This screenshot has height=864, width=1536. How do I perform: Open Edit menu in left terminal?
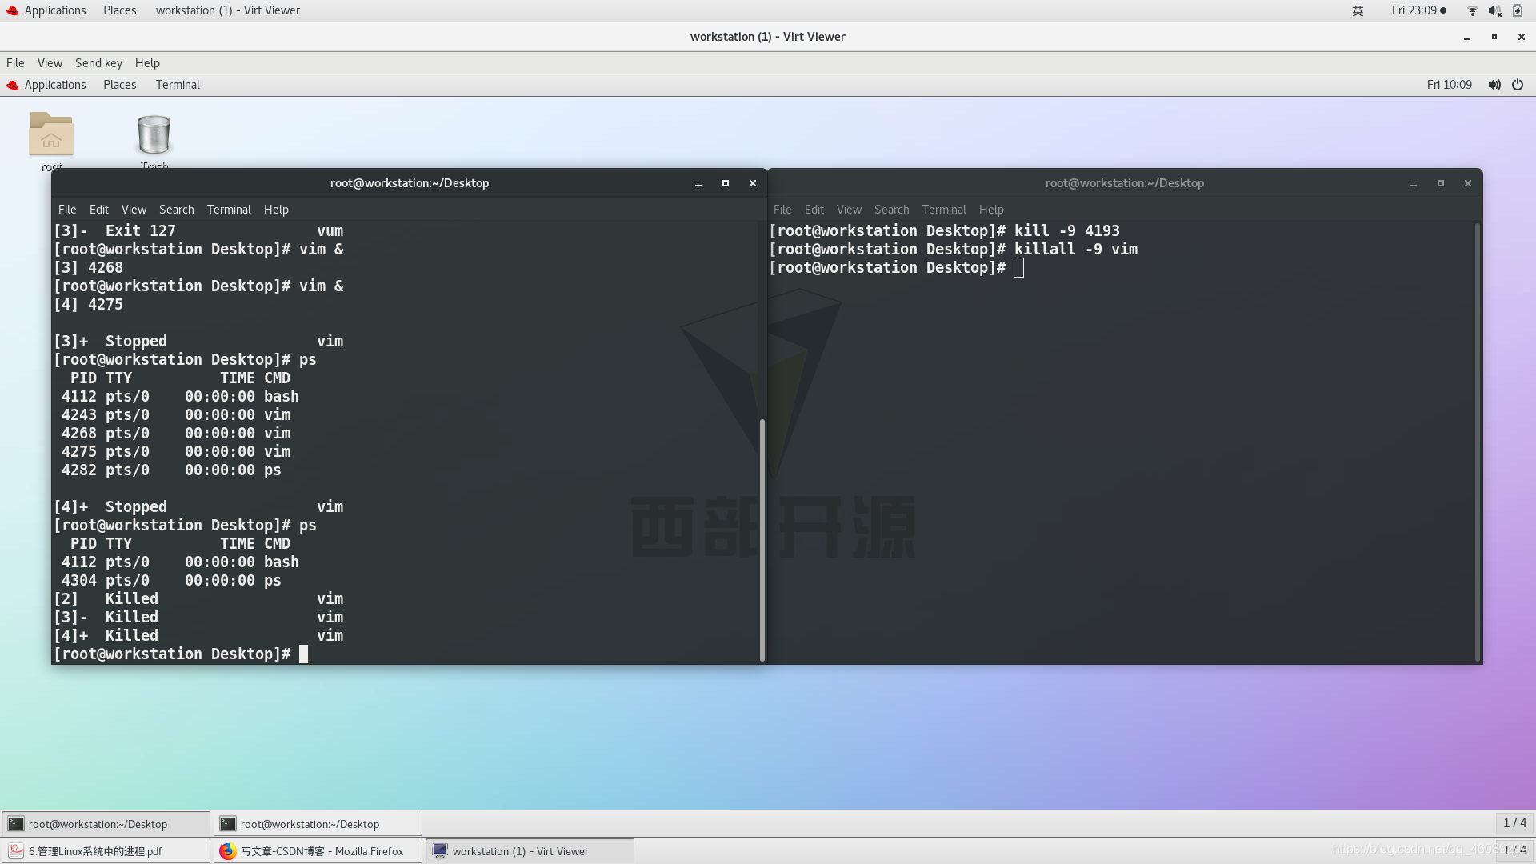coord(99,210)
